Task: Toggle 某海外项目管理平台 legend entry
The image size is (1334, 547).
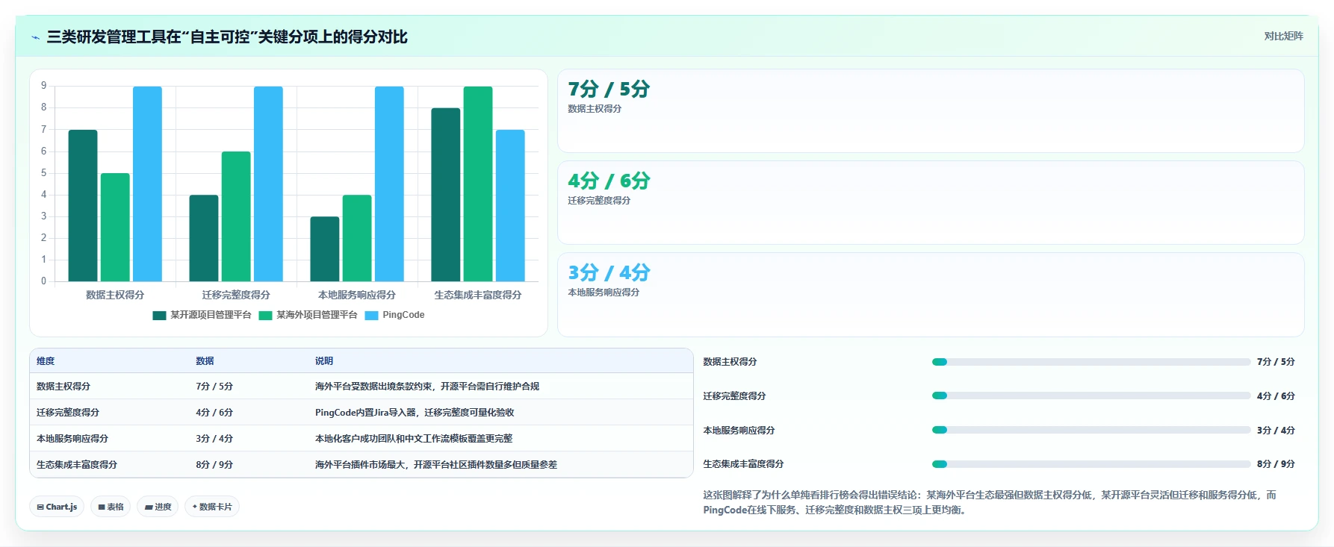Action: [308, 315]
